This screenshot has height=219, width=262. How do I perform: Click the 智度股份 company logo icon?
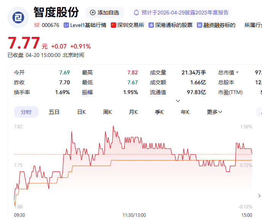pos(18,17)
